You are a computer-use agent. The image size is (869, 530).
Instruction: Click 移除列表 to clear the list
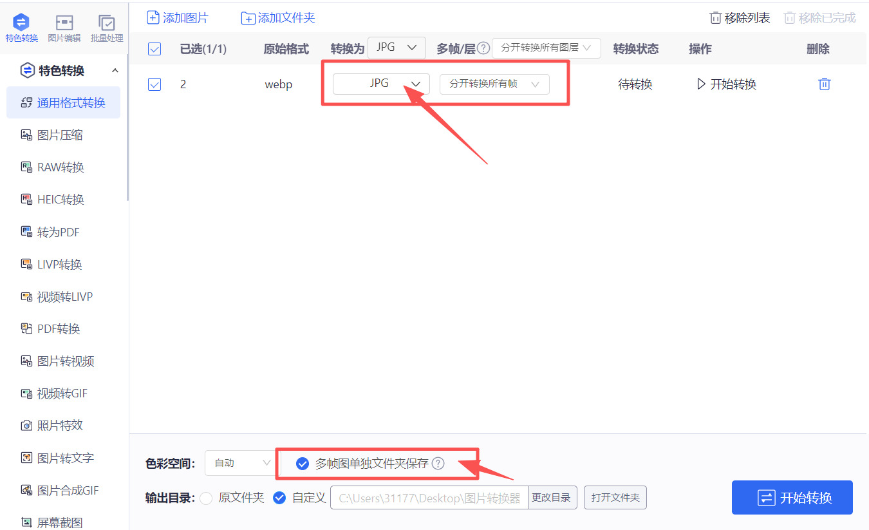click(740, 18)
